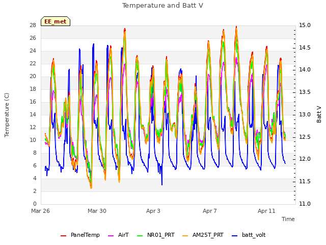
Task: Click the NR01_PRT legend label
Action: click(161, 235)
